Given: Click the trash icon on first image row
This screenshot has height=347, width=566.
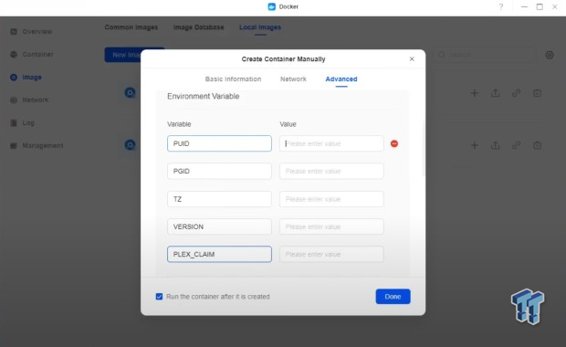Looking at the screenshot, I should [x=537, y=93].
